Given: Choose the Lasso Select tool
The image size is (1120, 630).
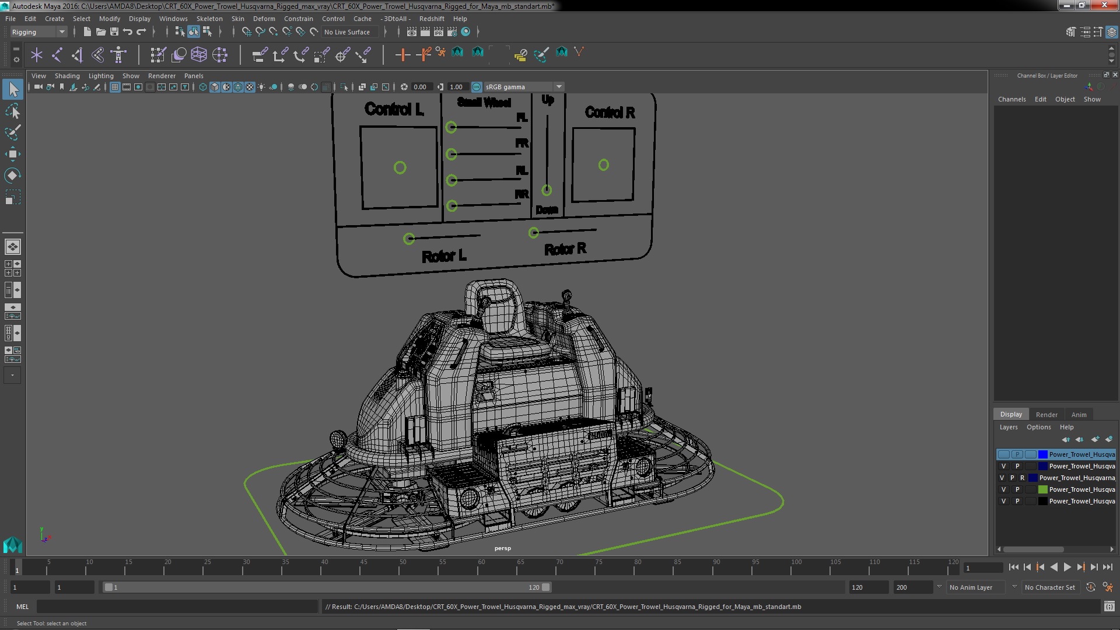Looking at the screenshot, I should [x=13, y=111].
